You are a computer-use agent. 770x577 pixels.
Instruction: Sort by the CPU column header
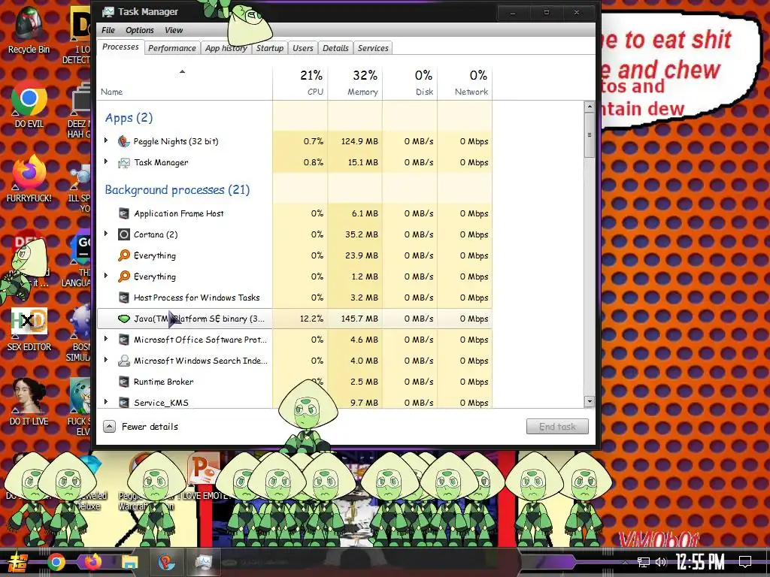pyautogui.click(x=301, y=82)
